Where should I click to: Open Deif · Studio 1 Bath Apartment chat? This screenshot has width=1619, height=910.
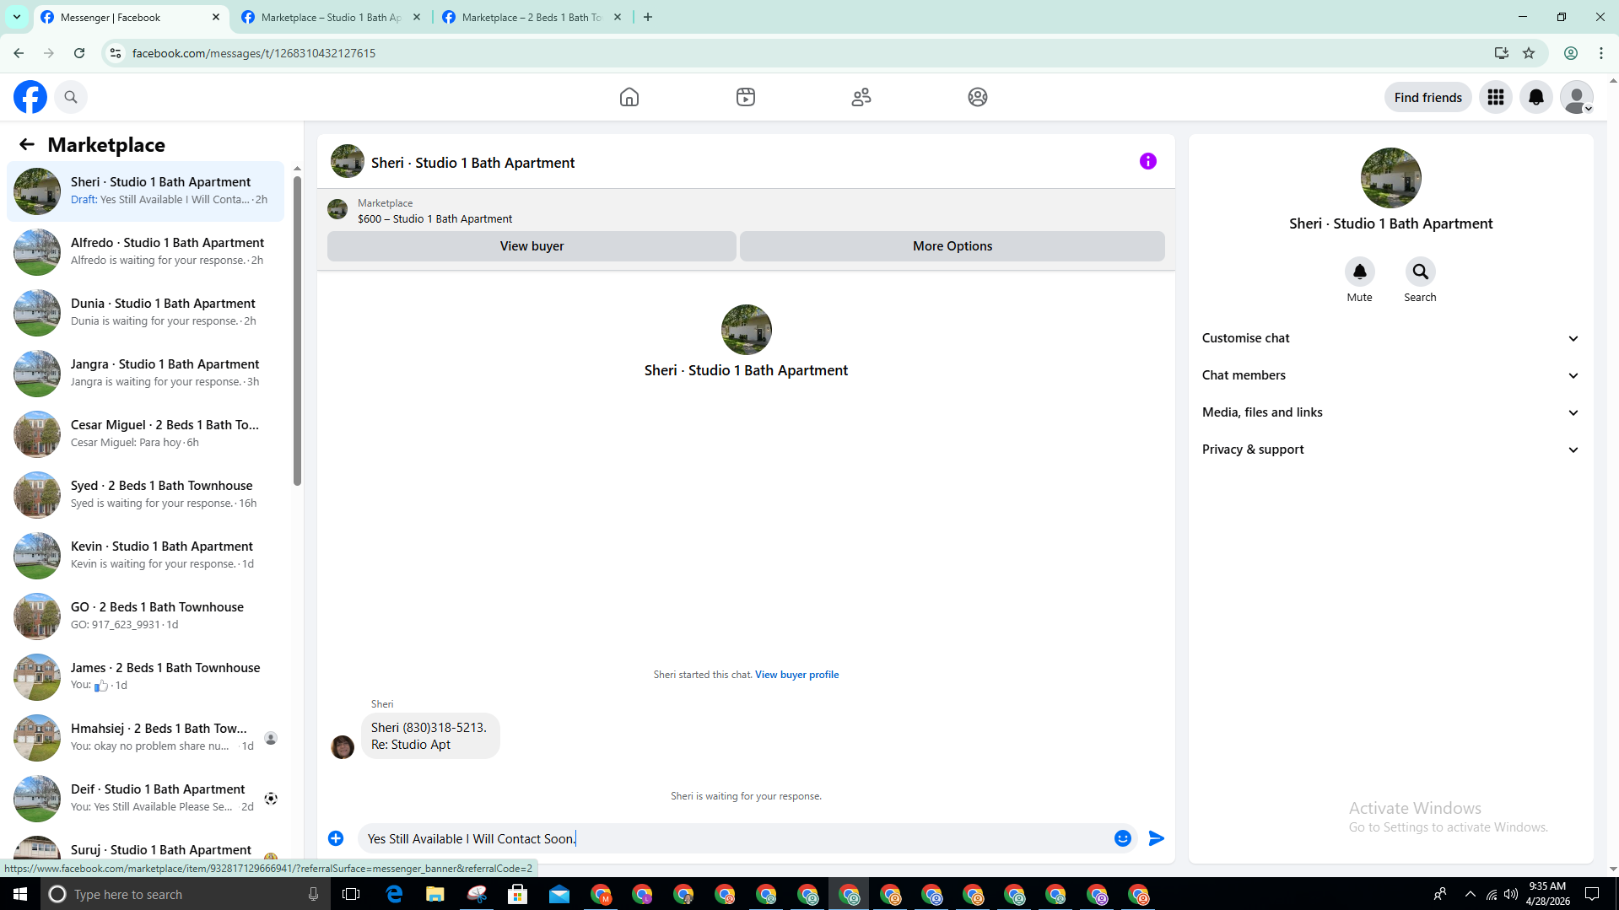[146, 798]
